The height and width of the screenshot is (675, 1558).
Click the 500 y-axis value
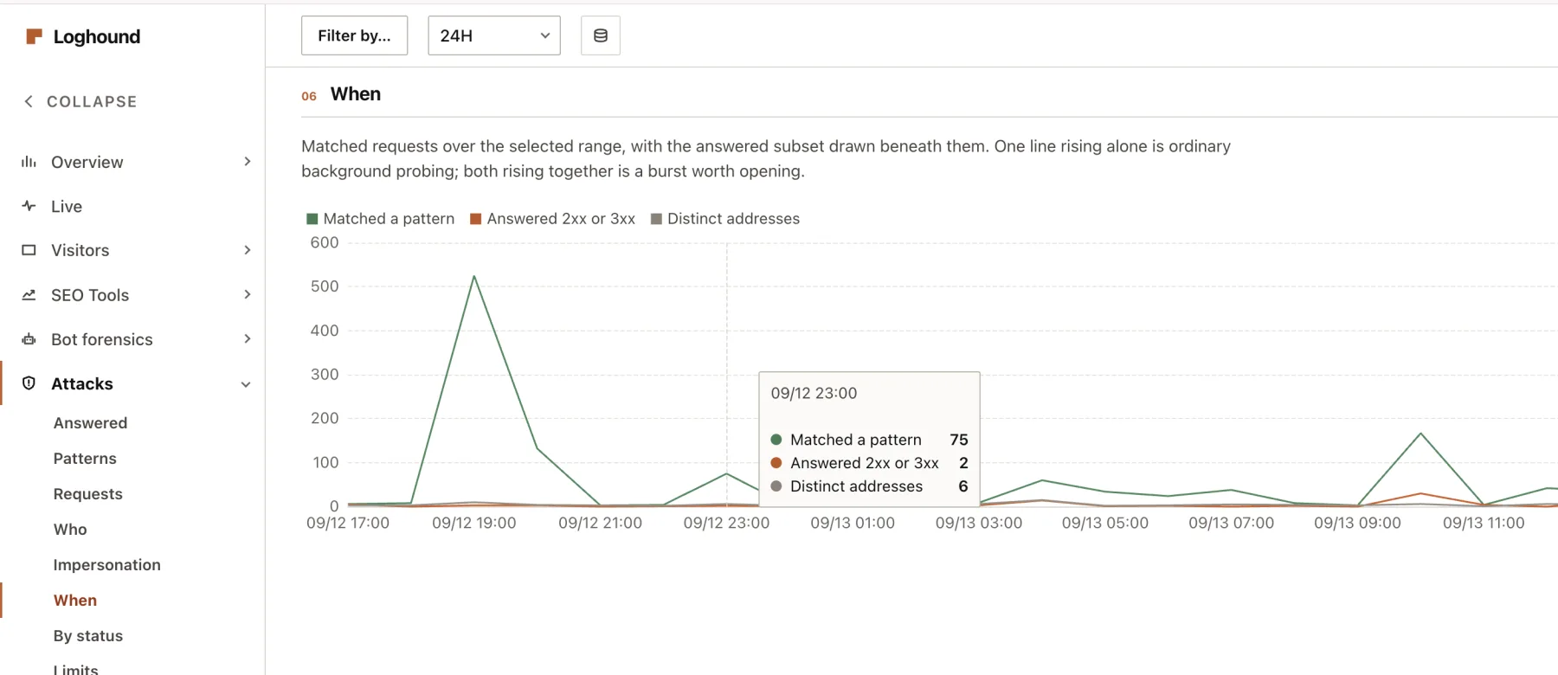(325, 286)
